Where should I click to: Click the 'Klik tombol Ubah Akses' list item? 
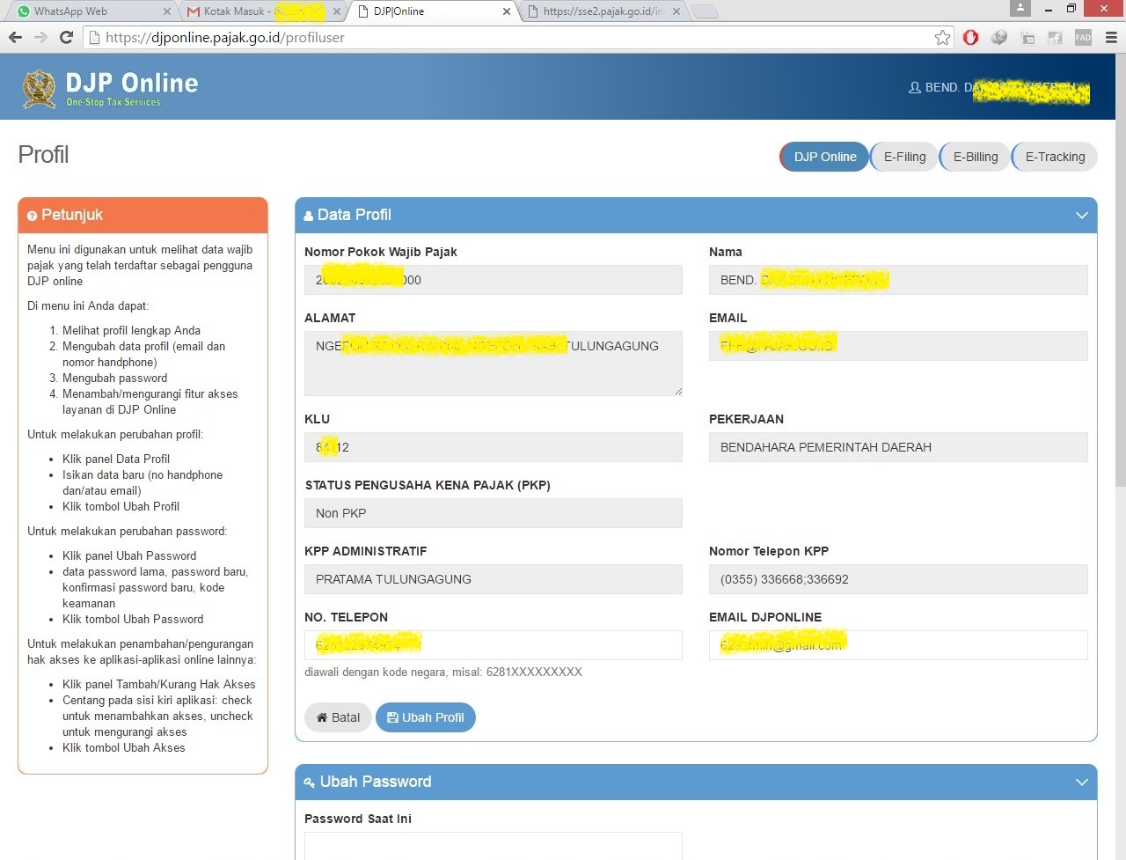[124, 748]
